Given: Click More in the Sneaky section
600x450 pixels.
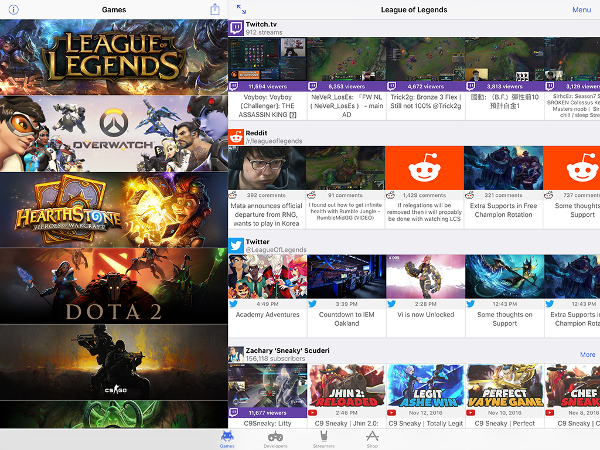Looking at the screenshot, I should pyautogui.click(x=587, y=354).
